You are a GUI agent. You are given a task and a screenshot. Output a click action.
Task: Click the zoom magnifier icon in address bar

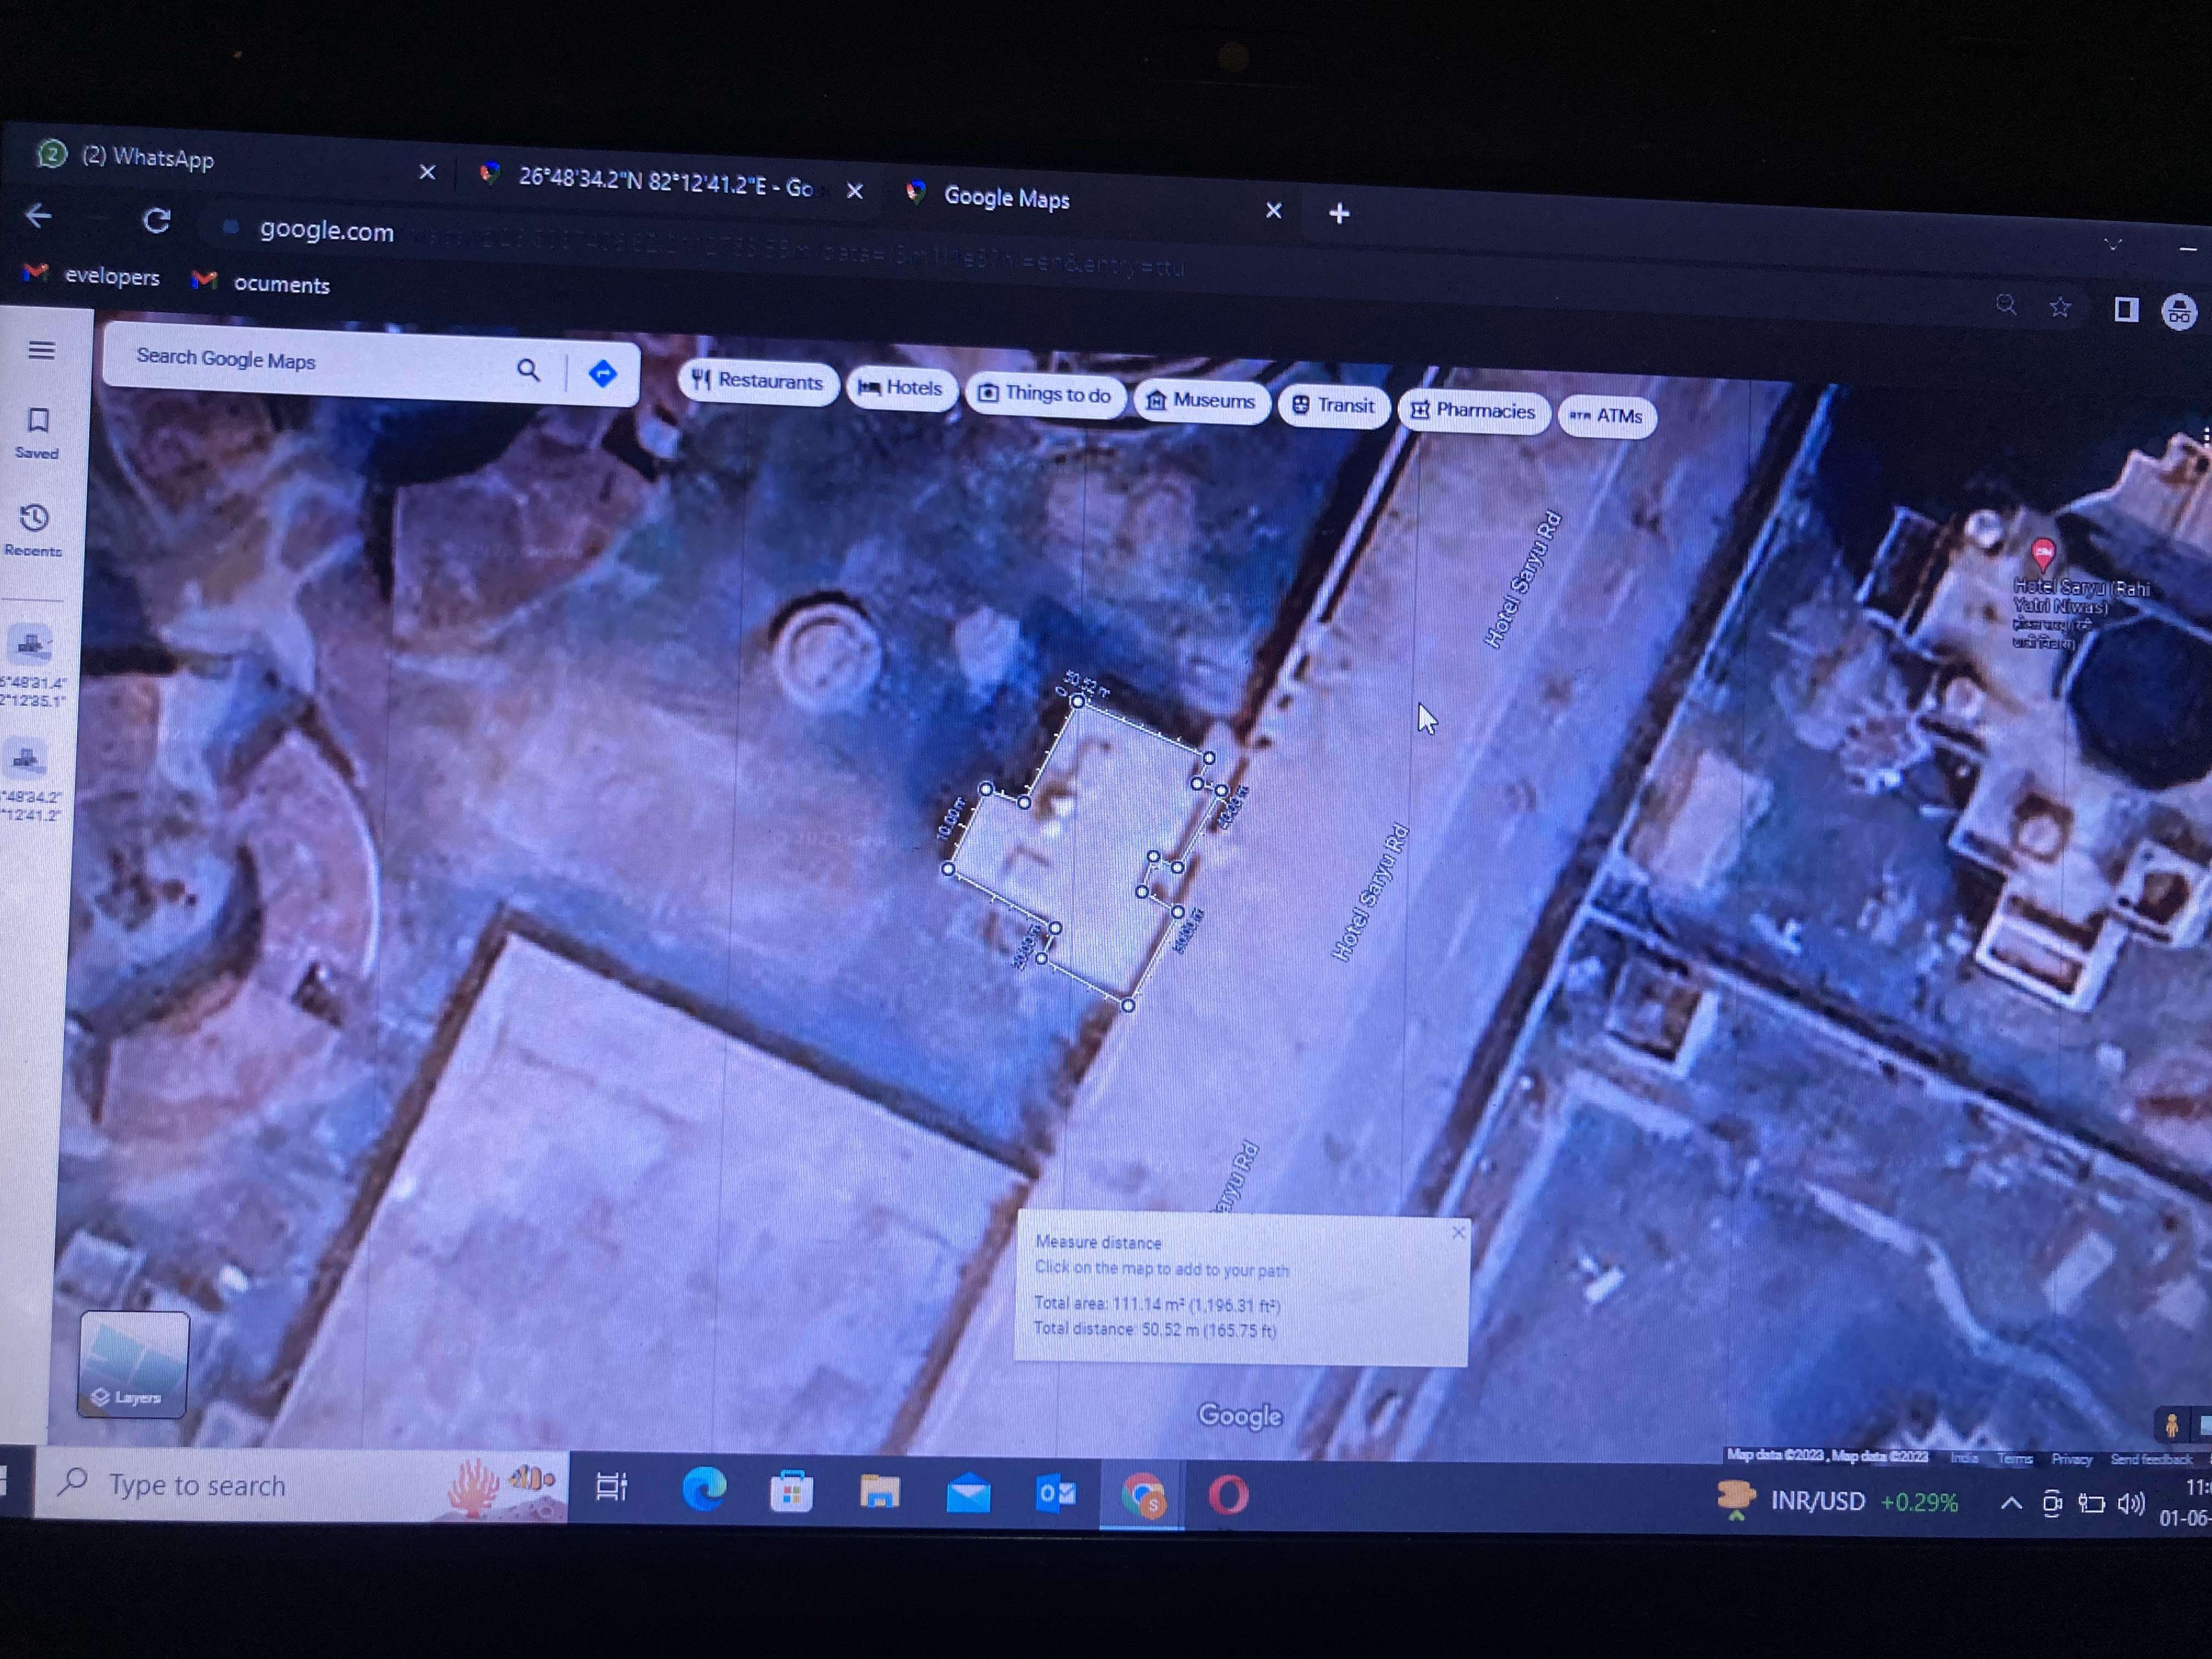click(x=2006, y=305)
